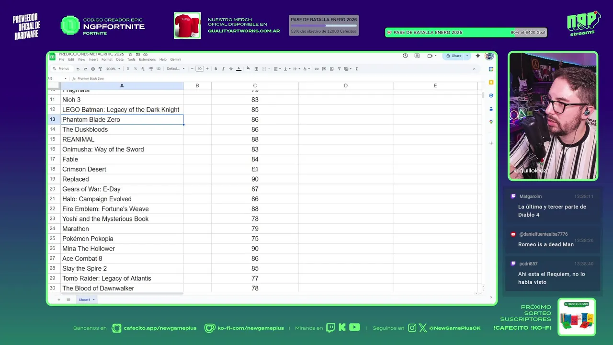The image size is (613, 345).
Task: Decrease decimal places
Action: click(x=143, y=69)
